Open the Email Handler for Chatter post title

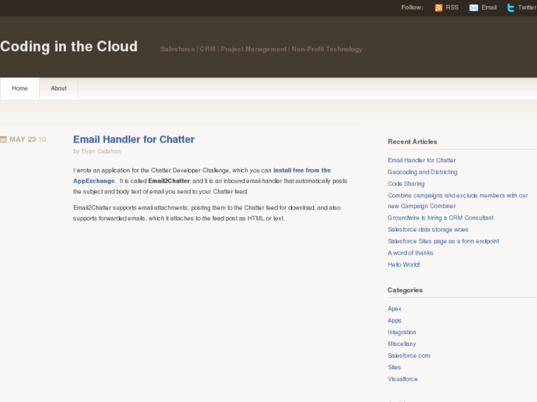[134, 139]
